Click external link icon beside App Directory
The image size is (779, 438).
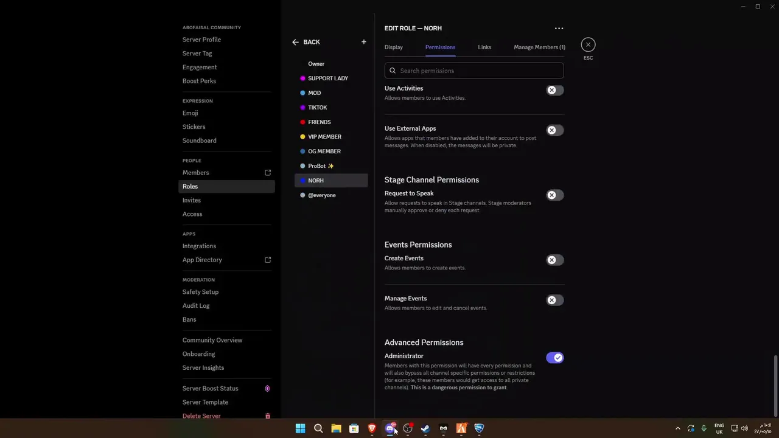pyautogui.click(x=268, y=260)
